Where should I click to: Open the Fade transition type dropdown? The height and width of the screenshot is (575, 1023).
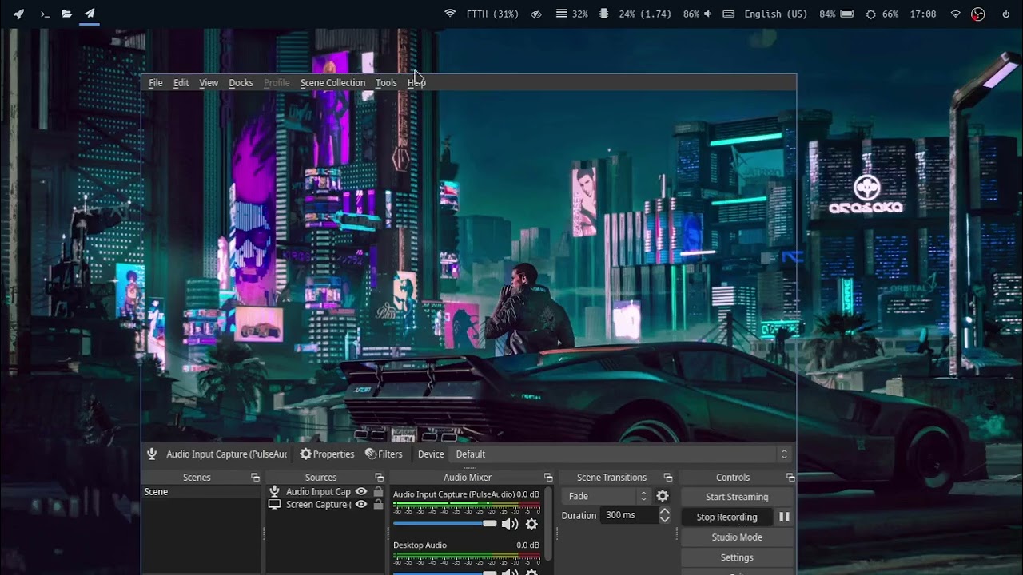(607, 496)
